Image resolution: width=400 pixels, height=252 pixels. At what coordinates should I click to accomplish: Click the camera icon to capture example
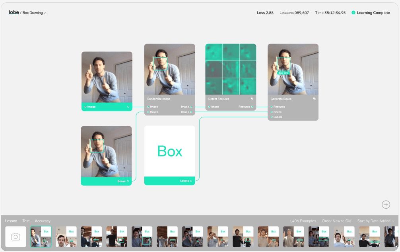tap(16, 237)
